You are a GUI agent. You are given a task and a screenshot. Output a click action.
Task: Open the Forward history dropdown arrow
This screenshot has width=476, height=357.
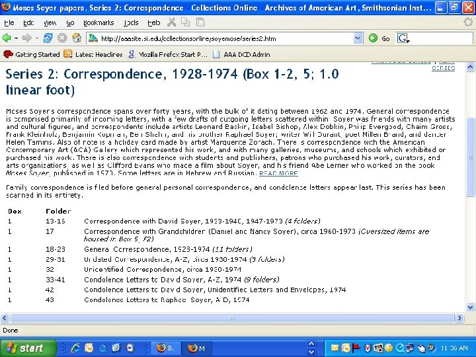37,38
